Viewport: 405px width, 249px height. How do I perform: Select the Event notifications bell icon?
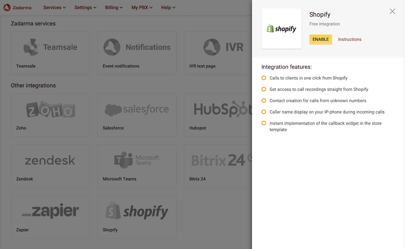click(x=111, y=47)
